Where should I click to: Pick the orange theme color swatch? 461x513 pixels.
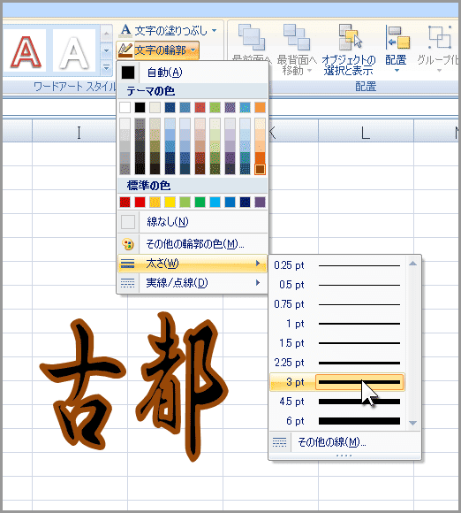(260, 107)
